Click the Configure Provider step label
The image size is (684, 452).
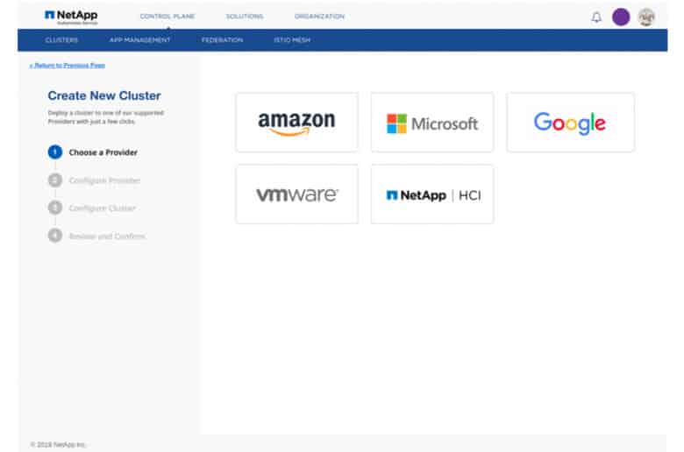pos(104,180)
